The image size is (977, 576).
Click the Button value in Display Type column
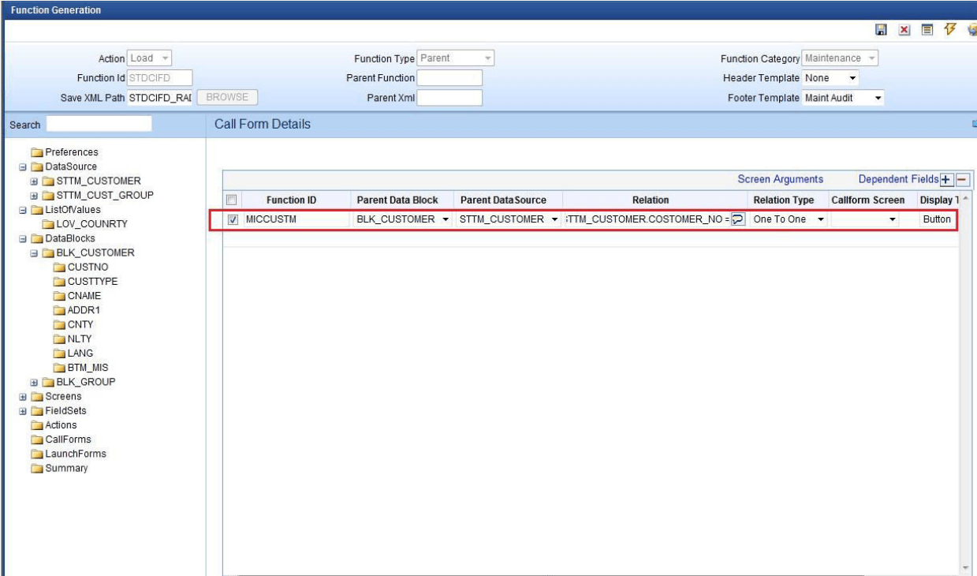coord(937,219)
